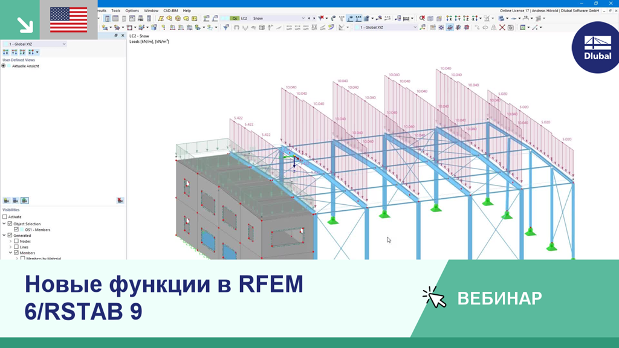Enable the Activate checkbox under Visibilities
The width and height of the screenshot is (619, 348).
point(5,217)
